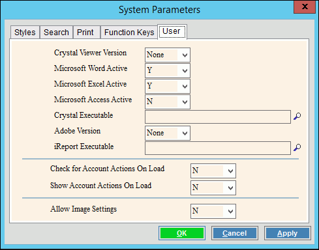The width and height of the screenshot is (319, 250).
Task: Switch to the Styles tab
Action: [25, 33]
